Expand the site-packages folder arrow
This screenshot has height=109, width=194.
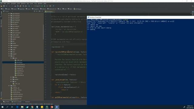pyautogui.click(x=9, y=37)
